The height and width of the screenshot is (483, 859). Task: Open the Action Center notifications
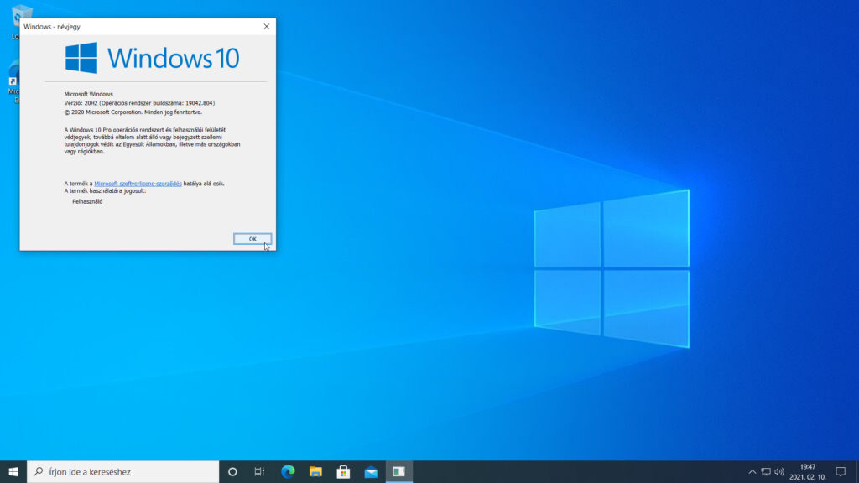(x=841, y=471)
